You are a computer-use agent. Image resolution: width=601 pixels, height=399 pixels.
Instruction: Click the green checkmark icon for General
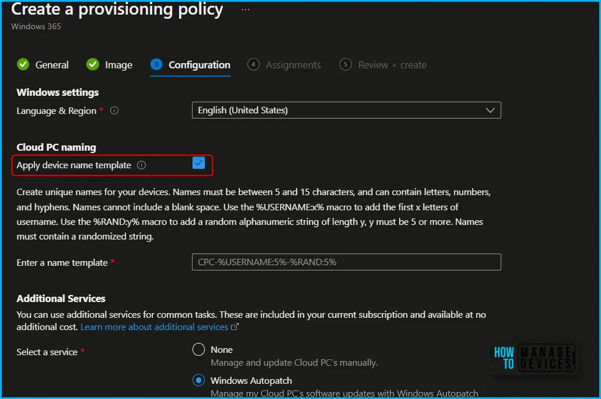[x=23, y=64]
